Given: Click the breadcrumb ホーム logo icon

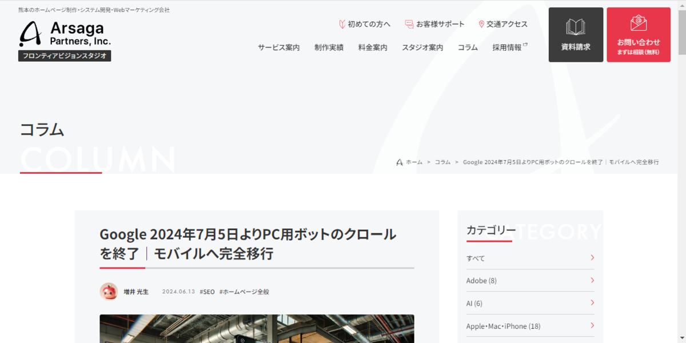Looking at the screenshot, I should 400,162.
